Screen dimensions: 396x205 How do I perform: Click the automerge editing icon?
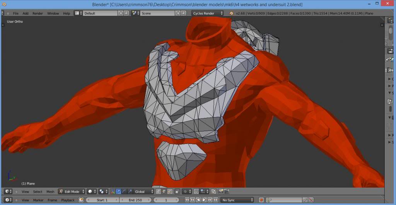click(213, 191)
